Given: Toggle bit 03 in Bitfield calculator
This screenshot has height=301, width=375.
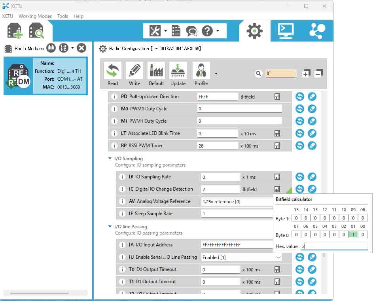Looking at the screenshot, I should click(334, 235).
